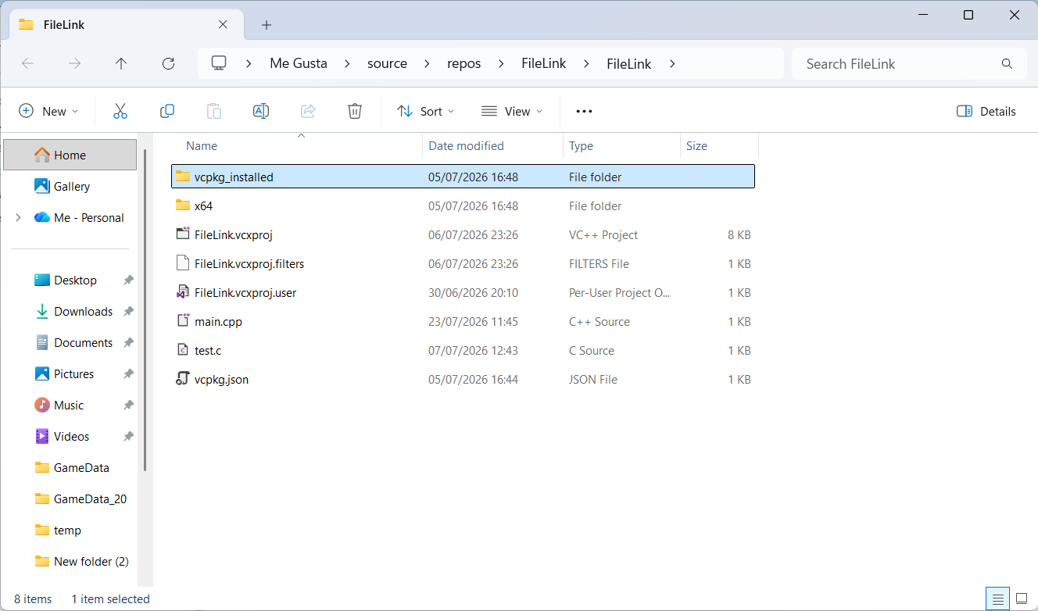The width and height of the screenshot is (1038, 611).
Task: Click 'C++ Source' type cell of main.cpp
Action: [600, 321]
